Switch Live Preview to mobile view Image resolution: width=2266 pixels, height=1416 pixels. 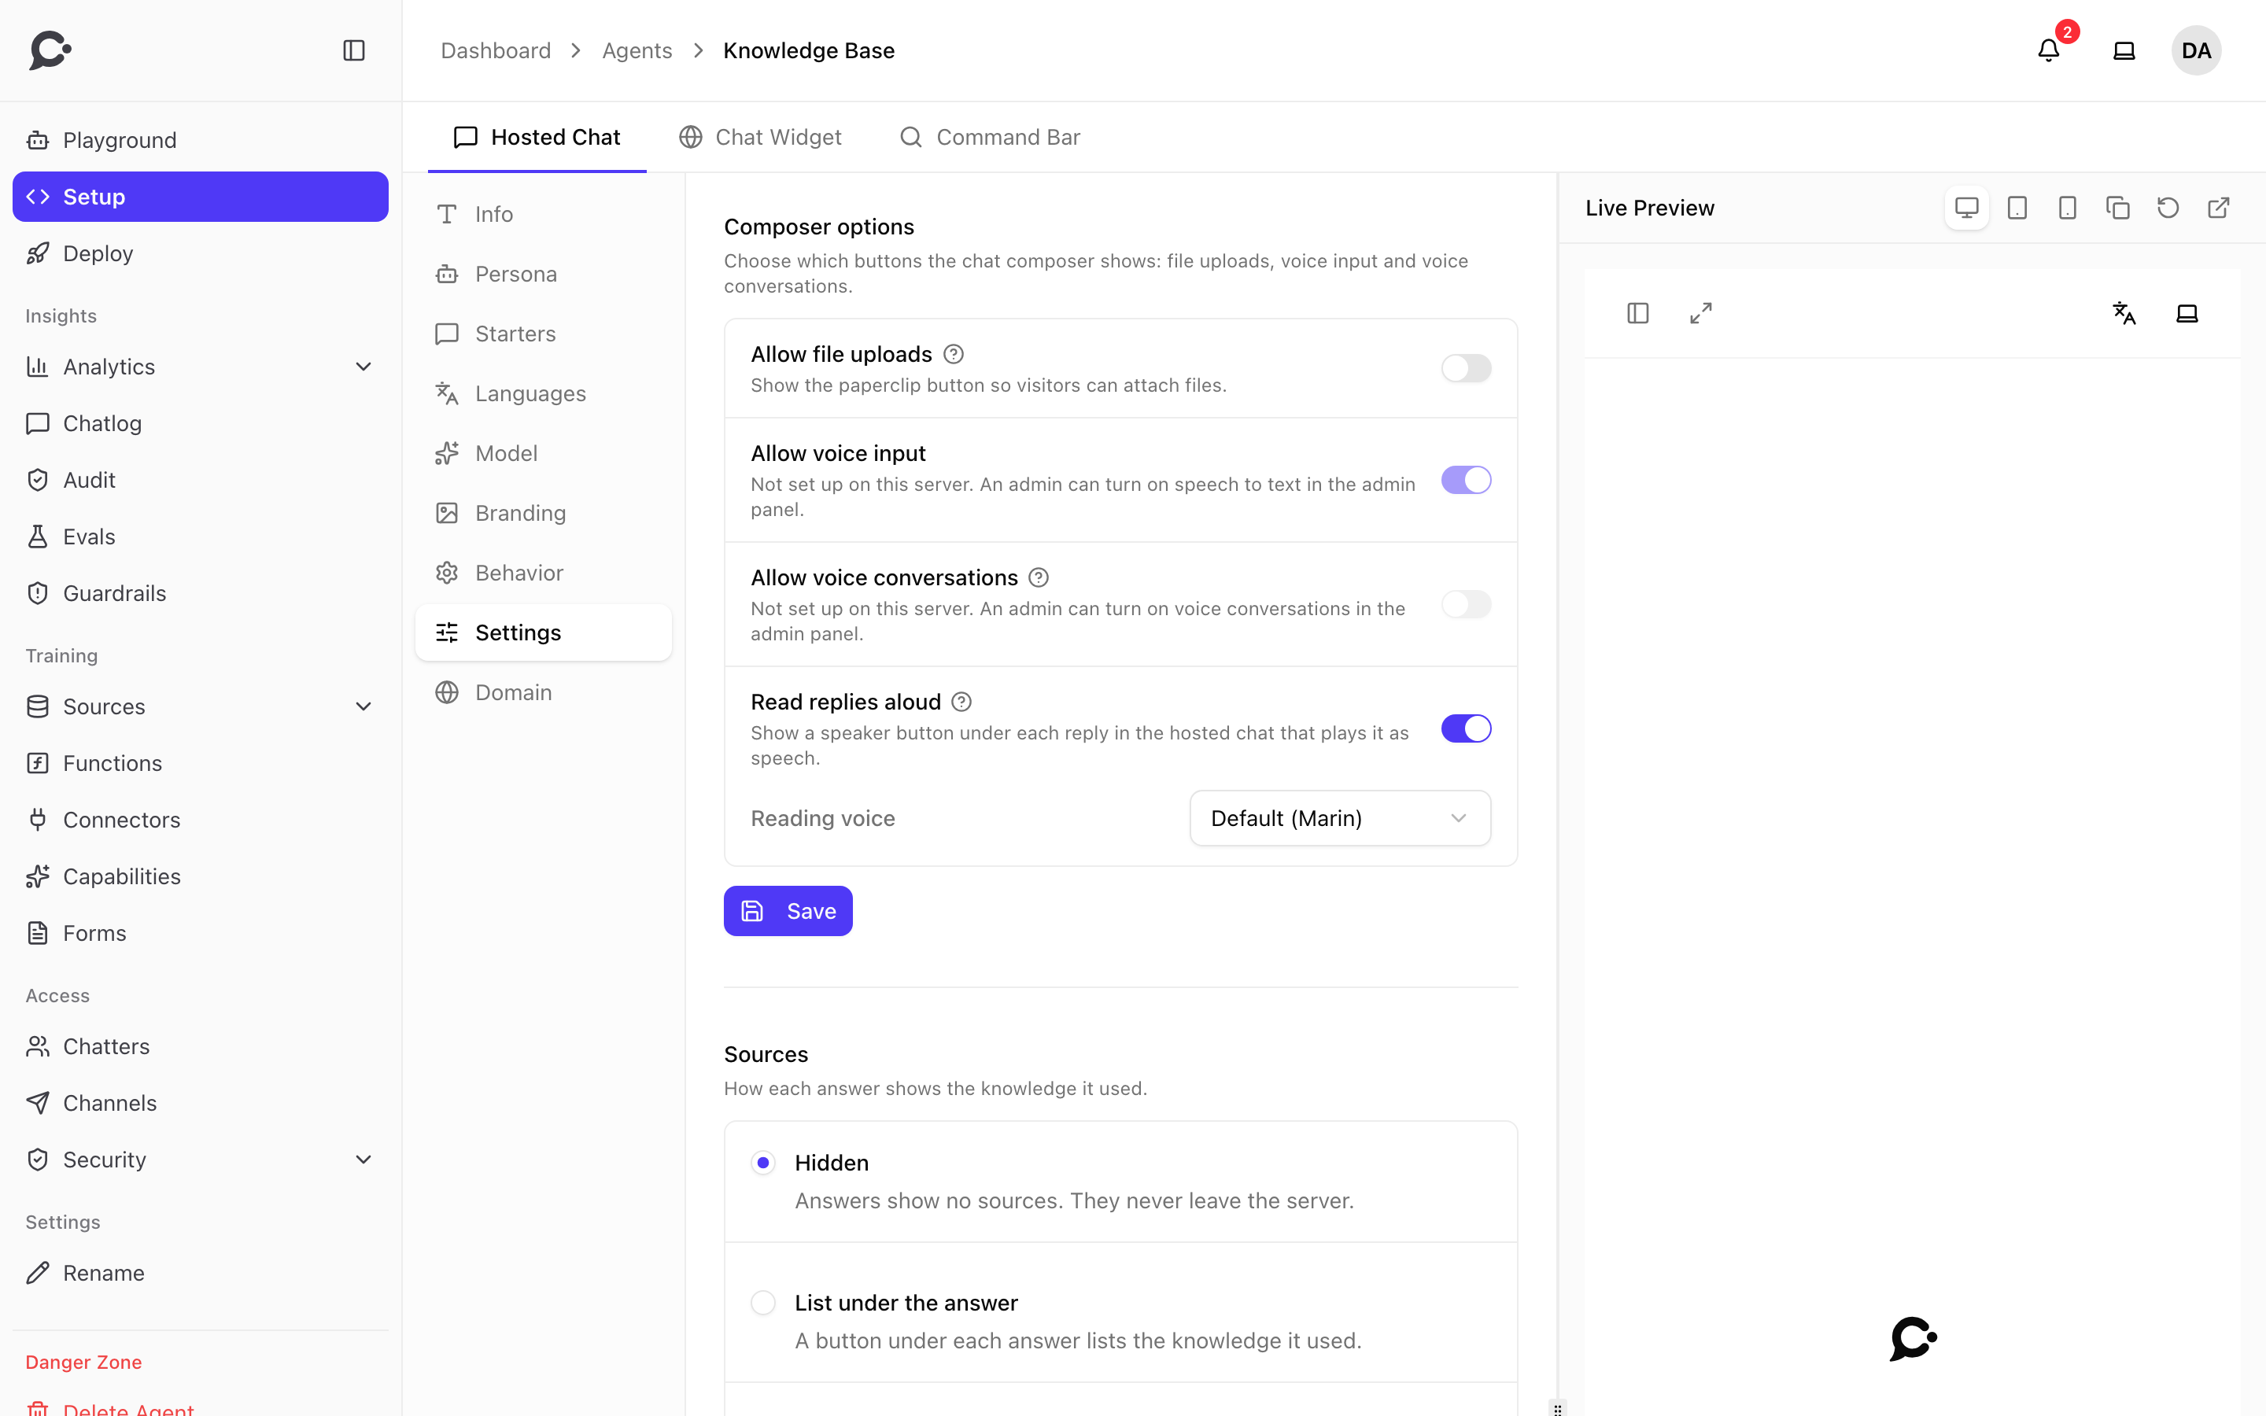coord(2068,208)
